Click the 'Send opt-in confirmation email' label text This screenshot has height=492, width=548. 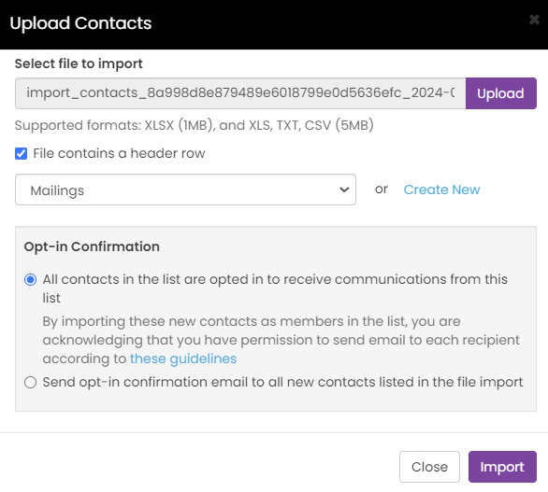click(x=282, y=382)
